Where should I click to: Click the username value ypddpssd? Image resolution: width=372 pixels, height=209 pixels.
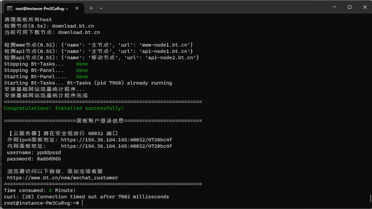(x=49, y=152)
